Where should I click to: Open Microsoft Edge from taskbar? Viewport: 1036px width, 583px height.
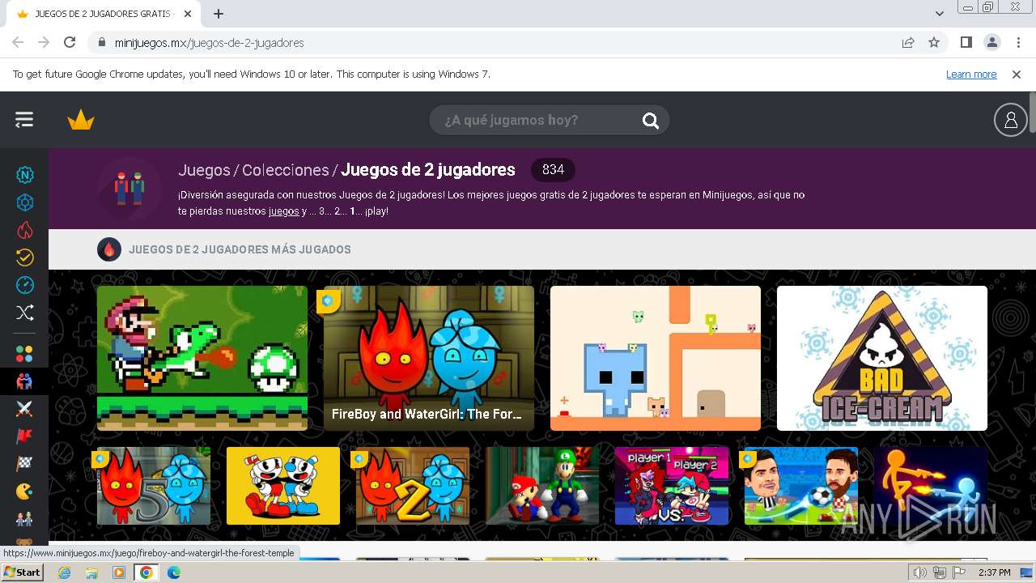click(174, 572)
